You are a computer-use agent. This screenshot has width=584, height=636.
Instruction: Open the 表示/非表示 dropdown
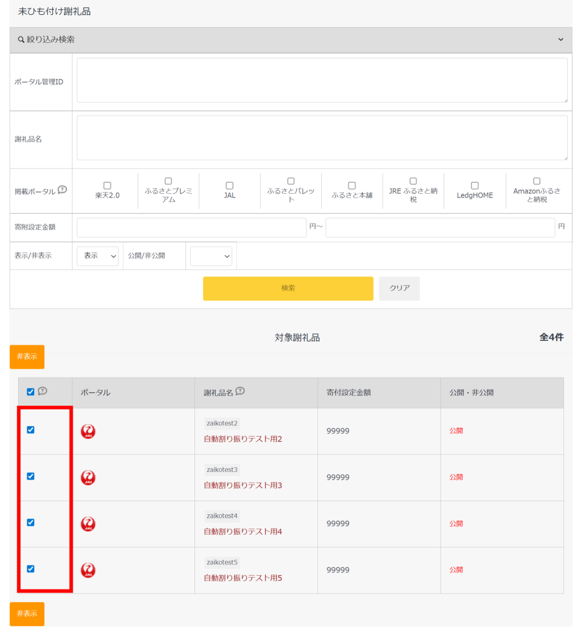(98, 256)
